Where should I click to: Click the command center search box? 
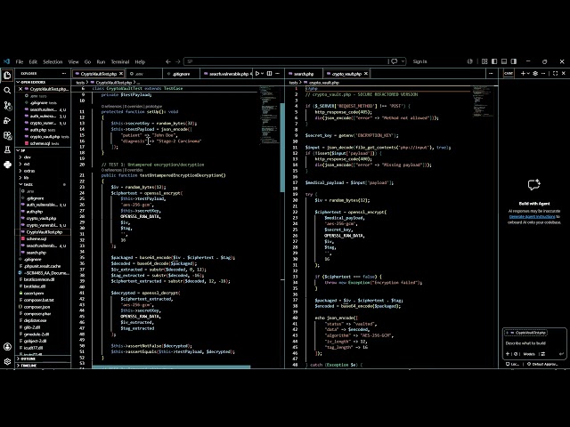coord(286,61)
